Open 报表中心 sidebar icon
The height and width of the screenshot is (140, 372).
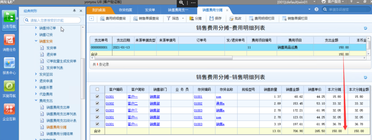[9, 65]
